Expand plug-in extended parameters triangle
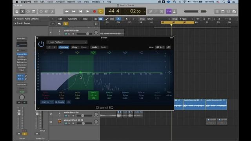The image size is (251, 141). coord(38,108)
